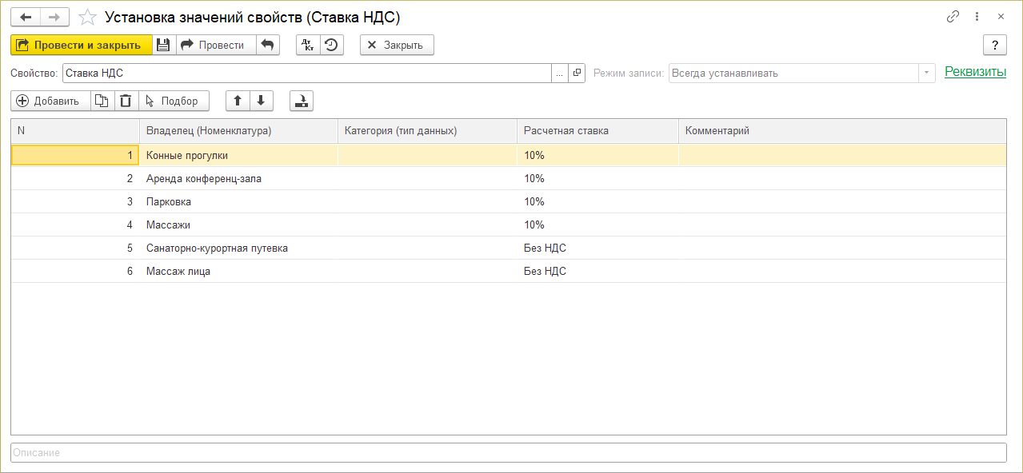Viewport: 1023px width, 473px height.
Task: Select the Массаж лица row
Action: click(509, 271)
